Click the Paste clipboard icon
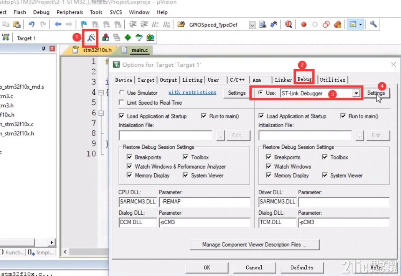The height and width of the screenshot is (276, 401). 17,25
